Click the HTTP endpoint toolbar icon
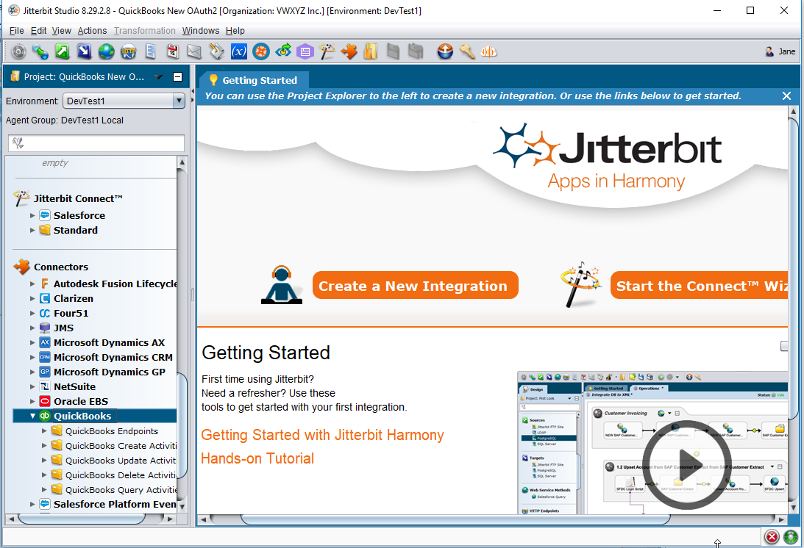 pyautogui.click(x=129, y=51)
